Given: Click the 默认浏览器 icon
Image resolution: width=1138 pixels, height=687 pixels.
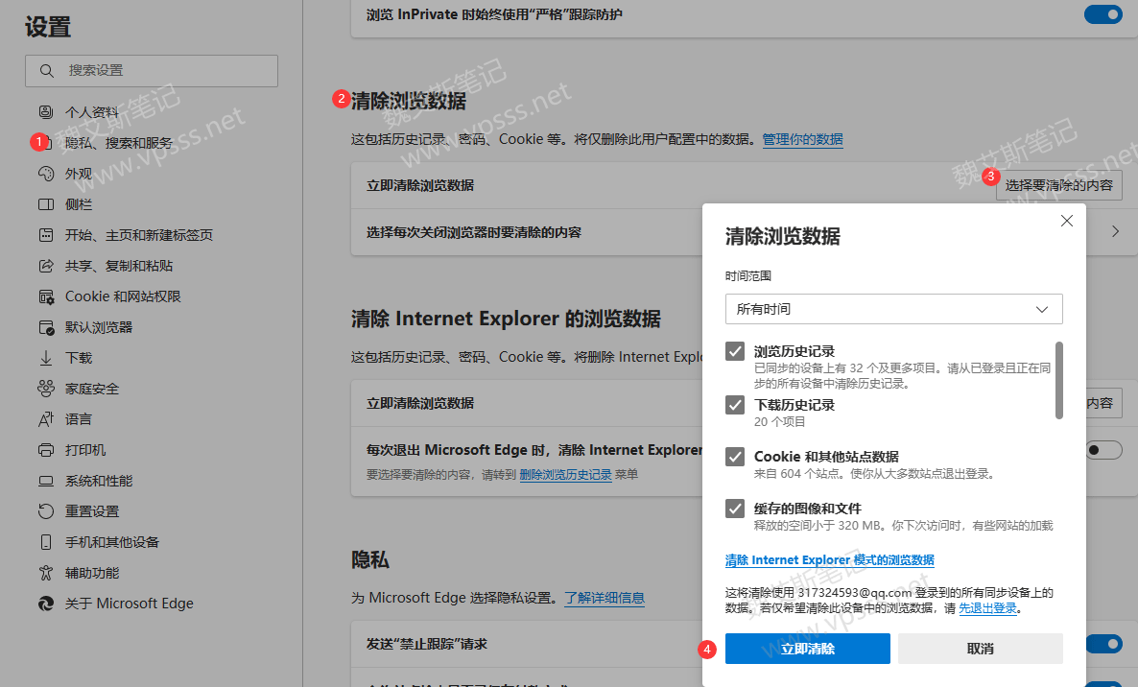Looking at the screenshot, I should [x=46, y=327].
